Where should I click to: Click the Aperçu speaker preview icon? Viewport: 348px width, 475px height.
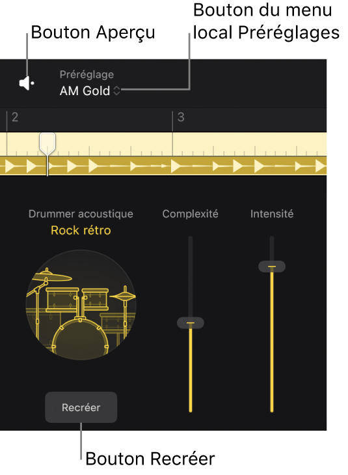click(x=26, y=83)
